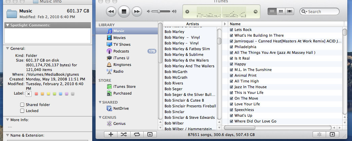
Task: Click in the iTunes Search field
Action: pyautogui.click(x=319, y=11)
